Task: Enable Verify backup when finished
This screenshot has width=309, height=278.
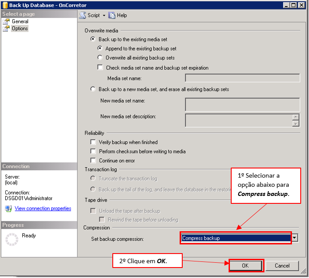Action: 93,142
